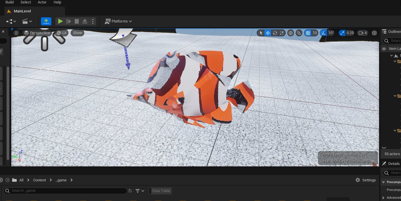Collapse the Precomputed section
Image resolution: width=401 pixels, height=201 pixels.
point(384,182)
